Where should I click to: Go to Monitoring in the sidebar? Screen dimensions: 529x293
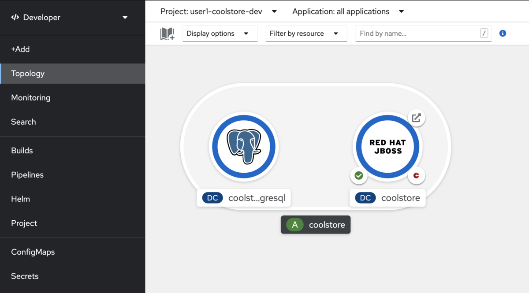pos(72,98)
